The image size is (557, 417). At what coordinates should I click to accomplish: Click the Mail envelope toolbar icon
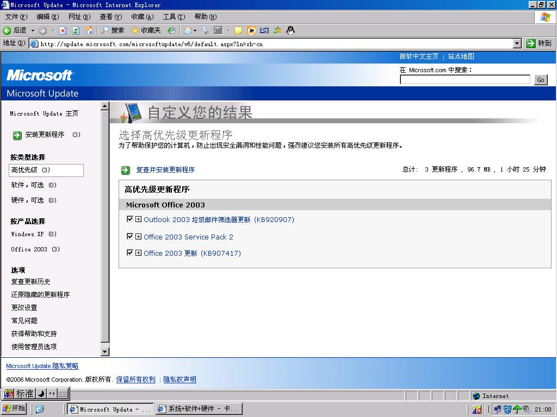tap(188, 30)
